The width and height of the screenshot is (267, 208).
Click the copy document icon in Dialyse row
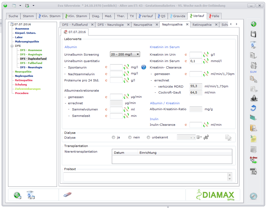228,138
